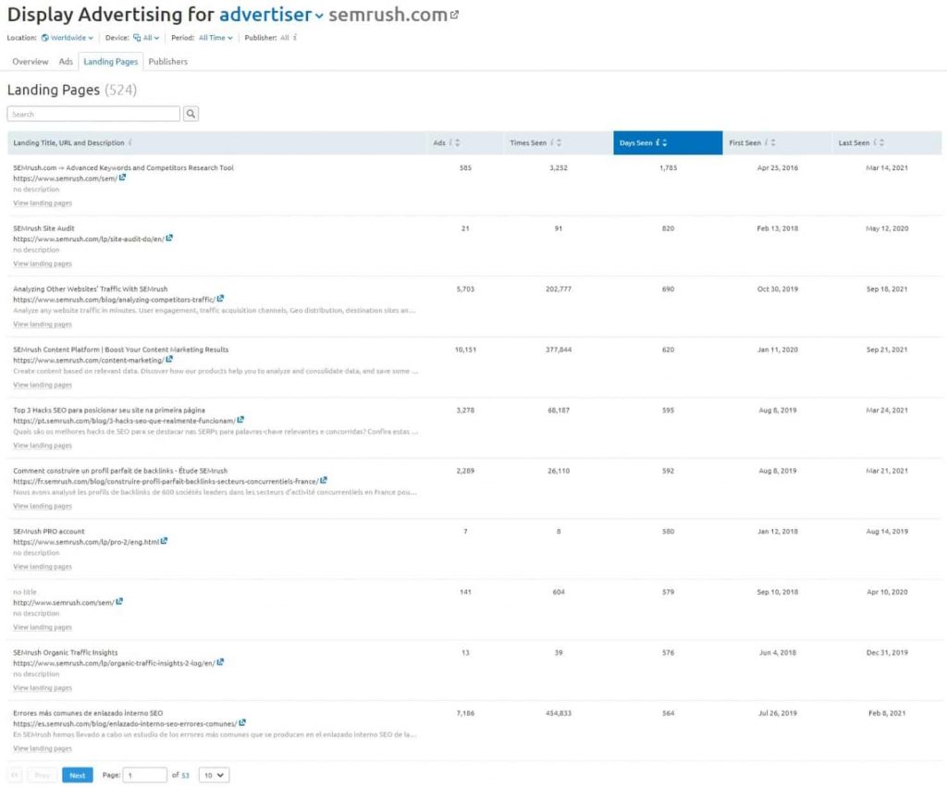Screen dimensions: 947x787
Task: Open external link icon for semrush.com/sem/ URL
Action: [x=123, y=178]
